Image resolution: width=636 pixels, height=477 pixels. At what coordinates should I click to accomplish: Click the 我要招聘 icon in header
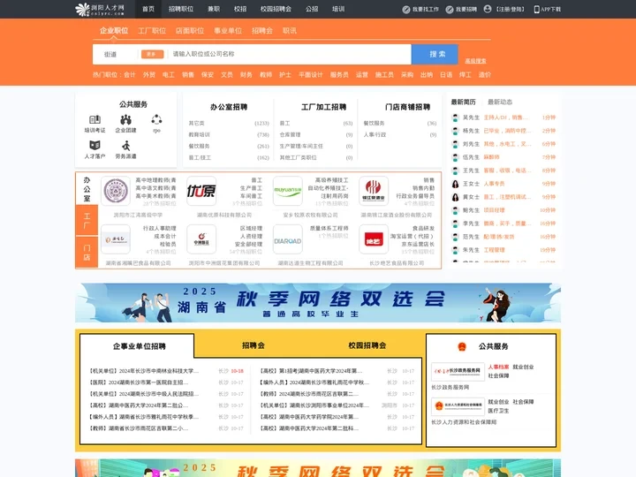450,10
